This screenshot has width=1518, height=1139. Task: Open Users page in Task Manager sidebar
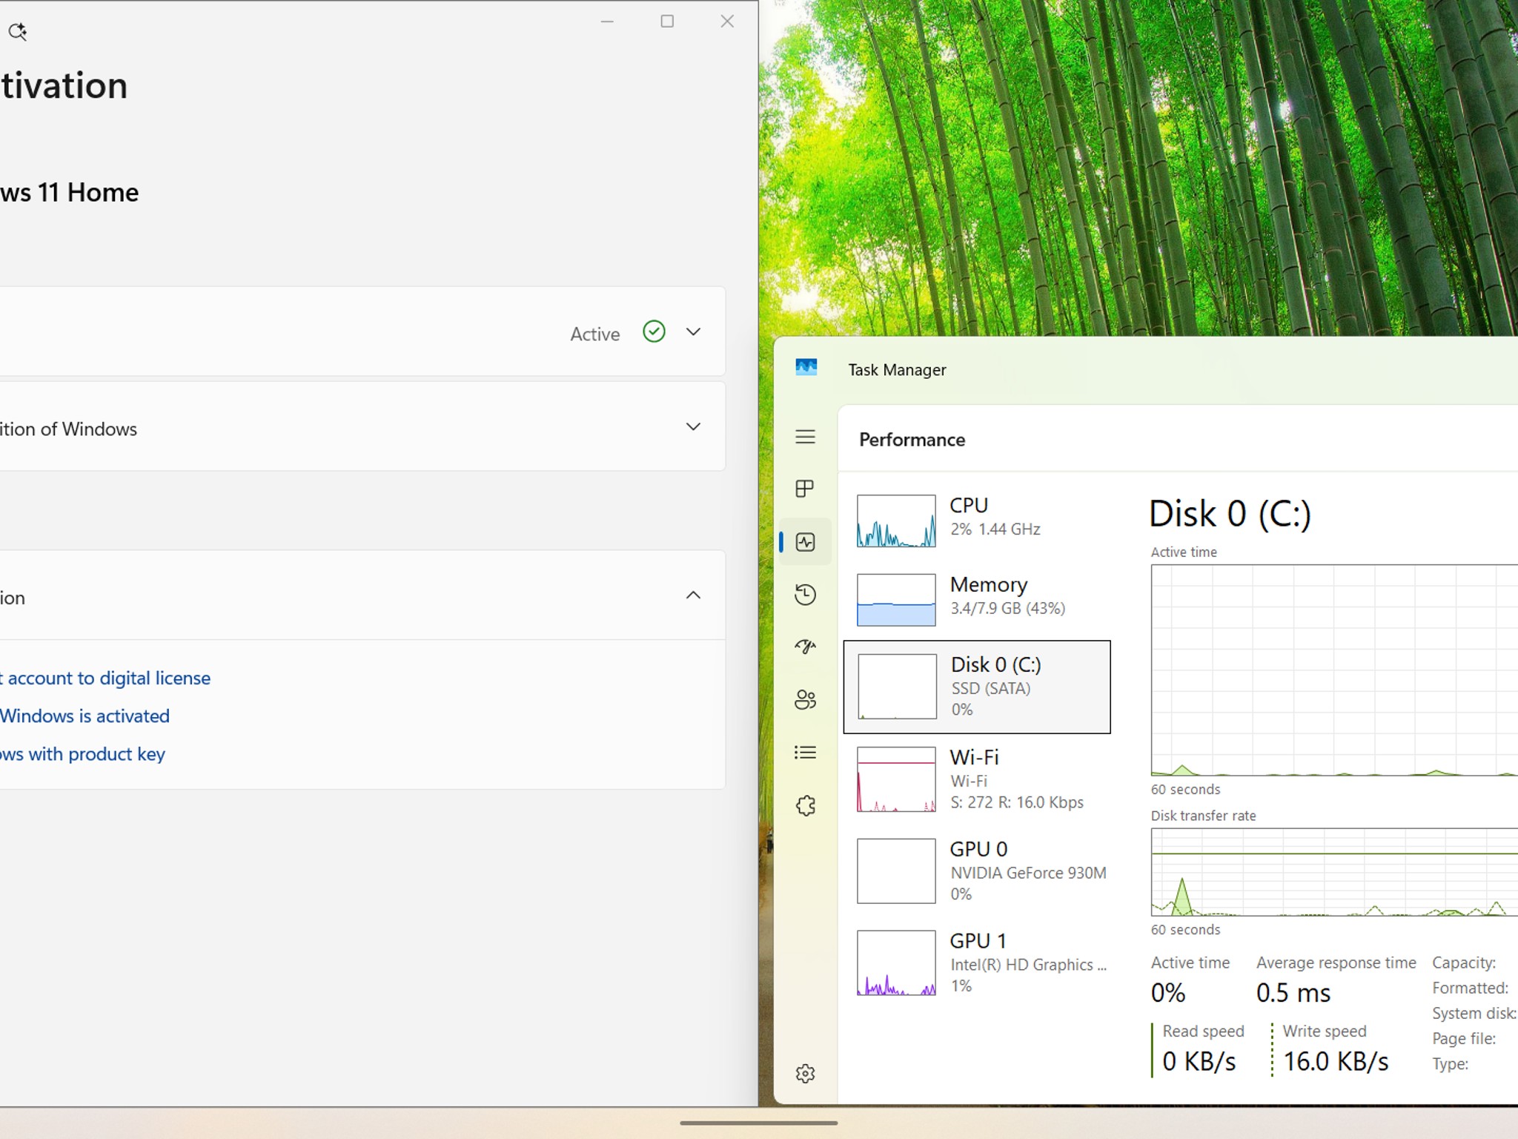[x=805, y=699]
